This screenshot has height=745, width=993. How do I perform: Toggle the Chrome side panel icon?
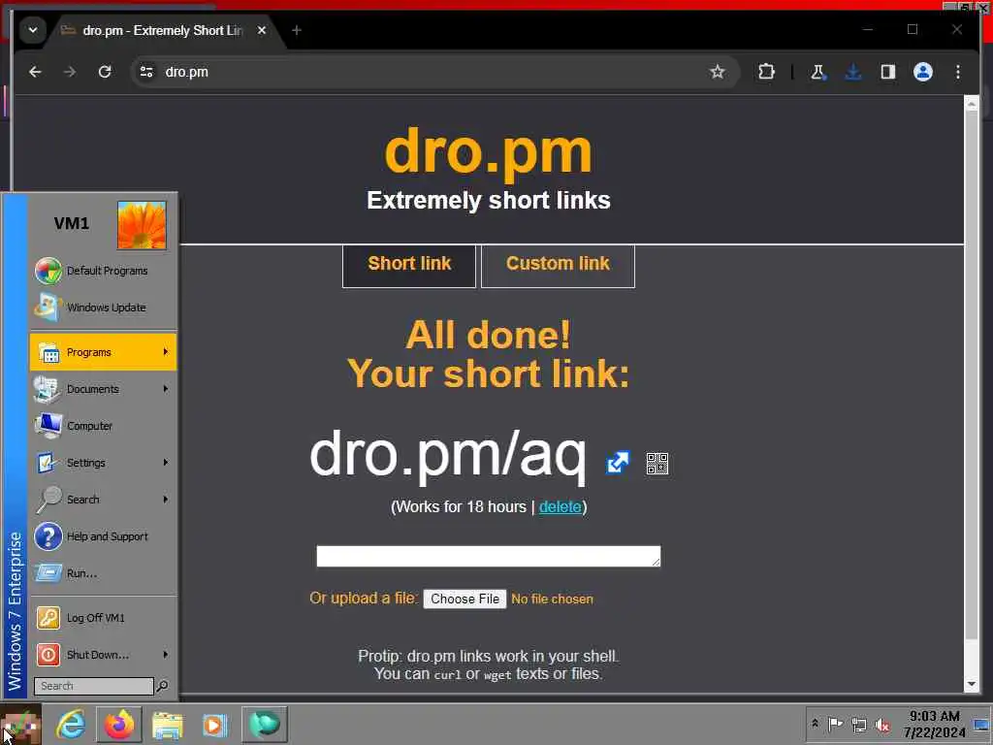888,72
